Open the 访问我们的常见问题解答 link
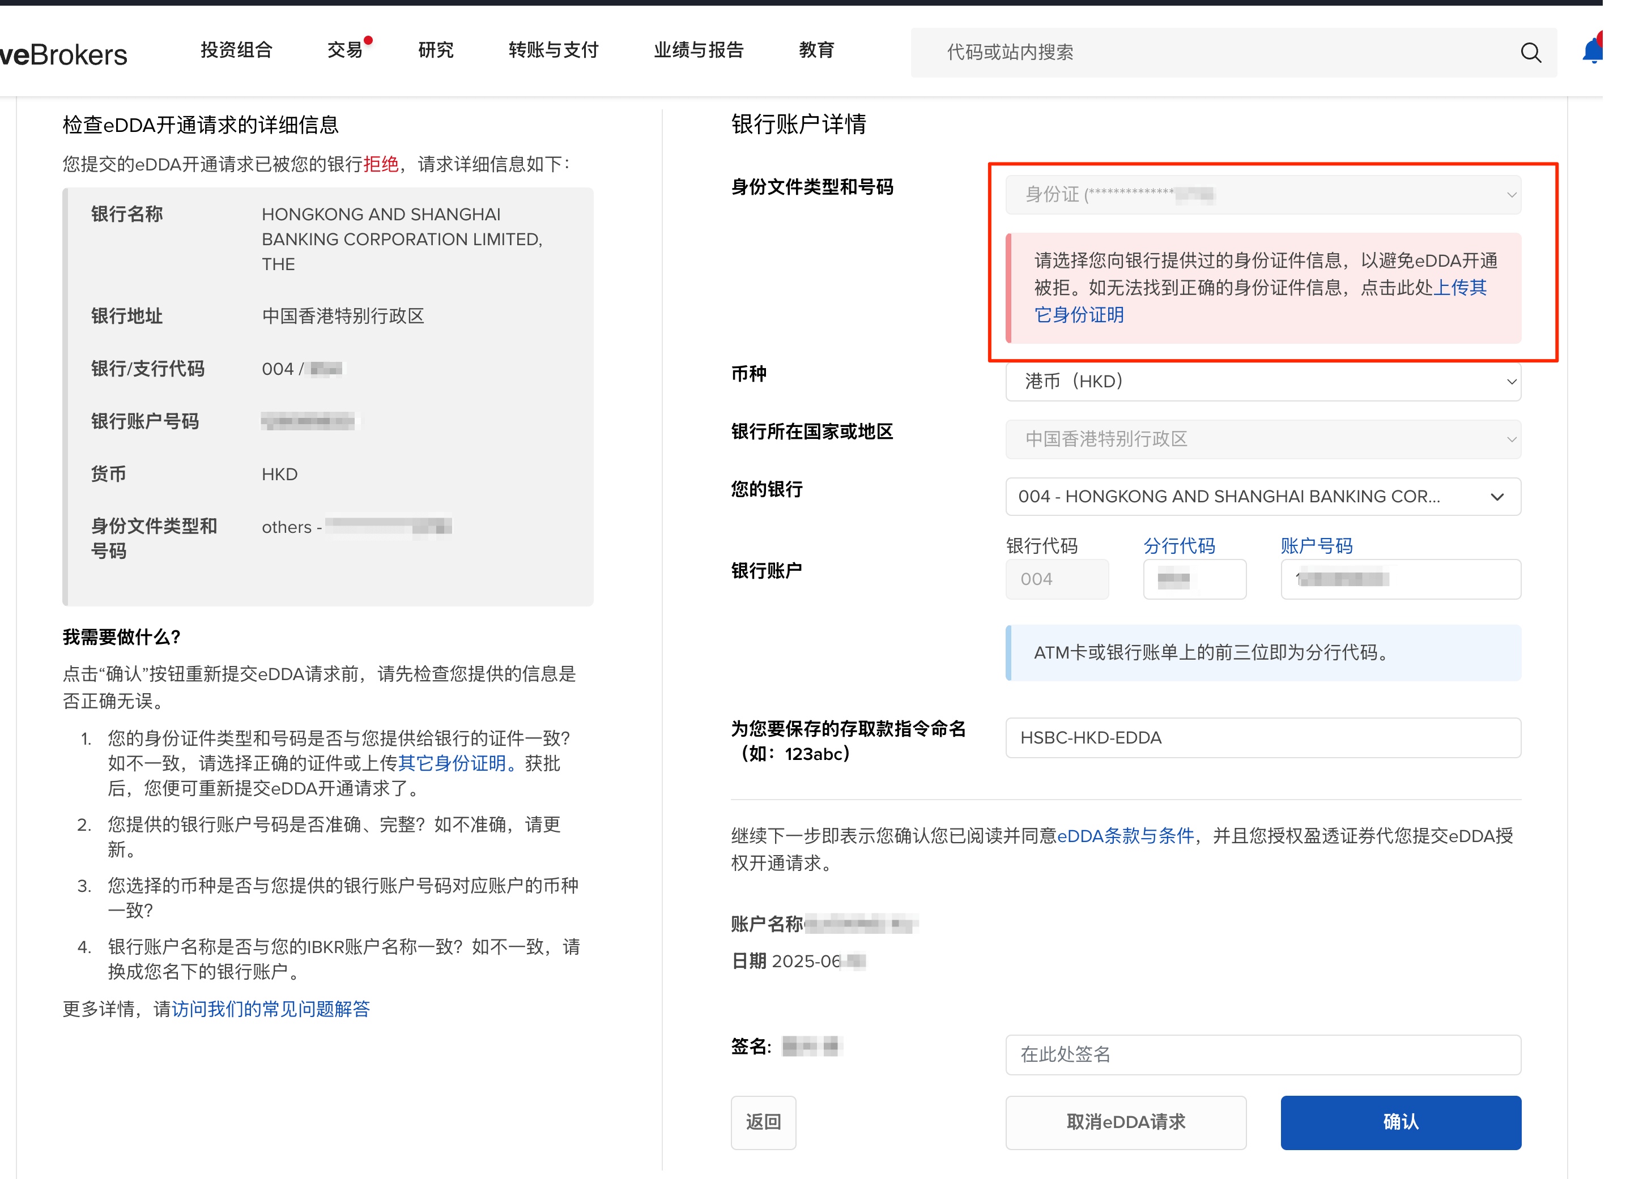This screenshot has width=1626, height=1179. tap(270, 1009)
